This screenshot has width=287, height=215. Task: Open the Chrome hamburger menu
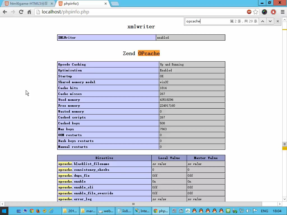[283, 12]
